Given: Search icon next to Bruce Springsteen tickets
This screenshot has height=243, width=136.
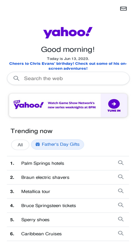Looking at the screenshot, I should (121, 205).
